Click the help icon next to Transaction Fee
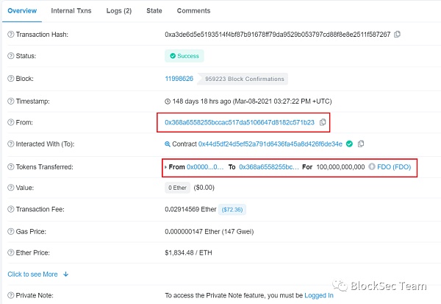 (10, 209)
